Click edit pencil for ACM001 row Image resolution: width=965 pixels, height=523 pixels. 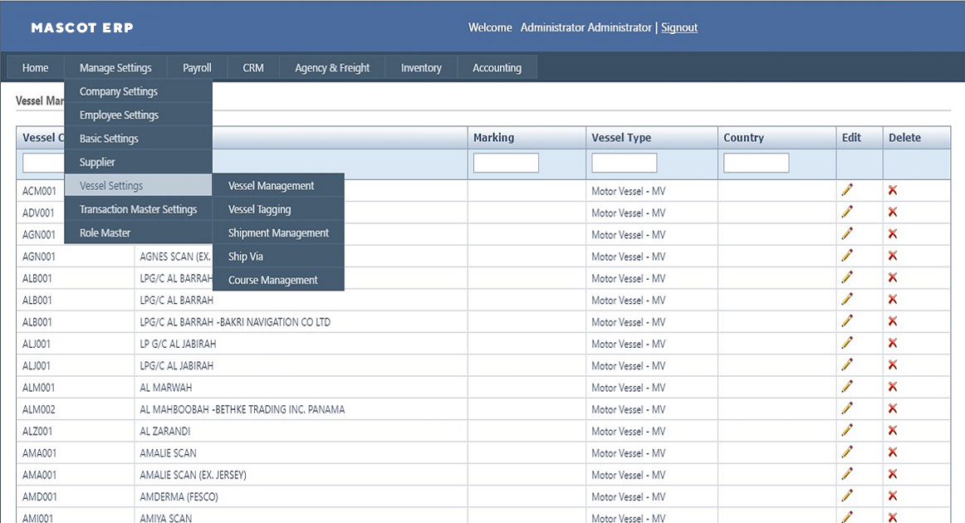point(846,190)
